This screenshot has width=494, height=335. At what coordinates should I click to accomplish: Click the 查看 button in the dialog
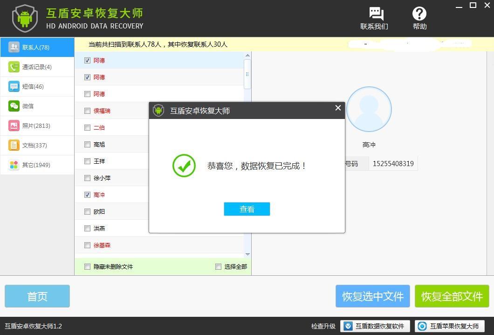tap(247, 209)
